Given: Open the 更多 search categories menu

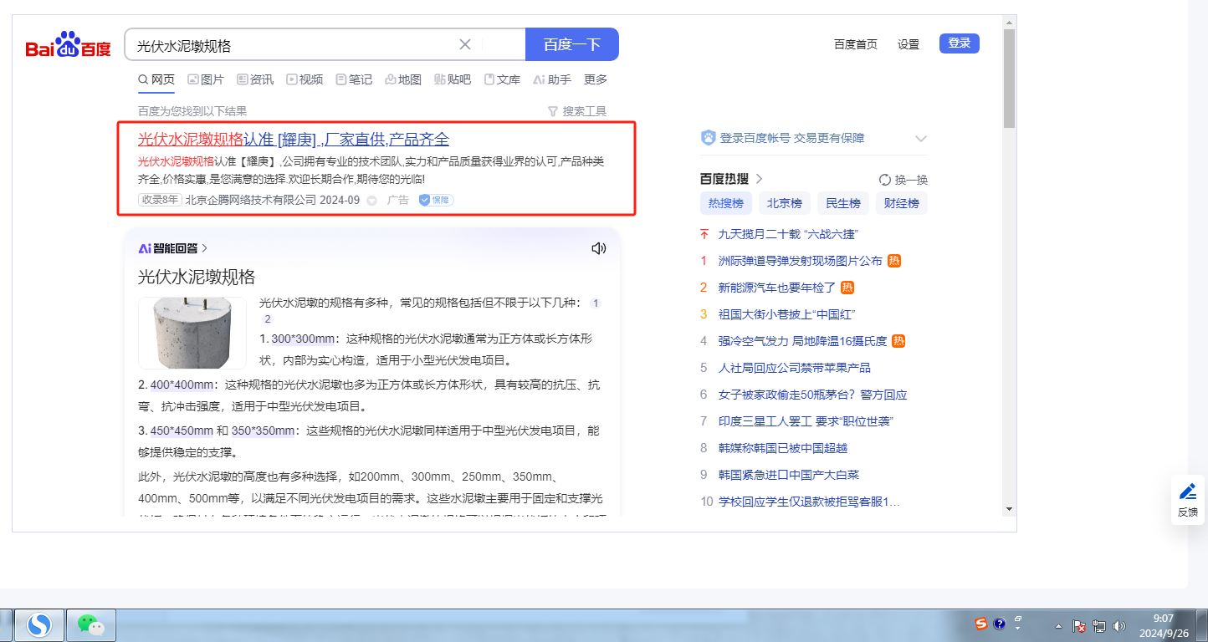Looking at the screenshot, I should [x=595, y=79].
